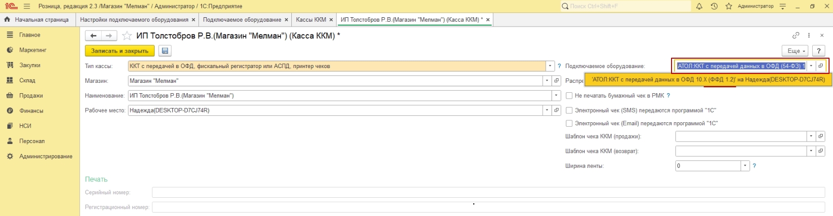Viewport: 833px width, 216px height.
Task: Go back with the left arrow button
Action: (93, 36)
